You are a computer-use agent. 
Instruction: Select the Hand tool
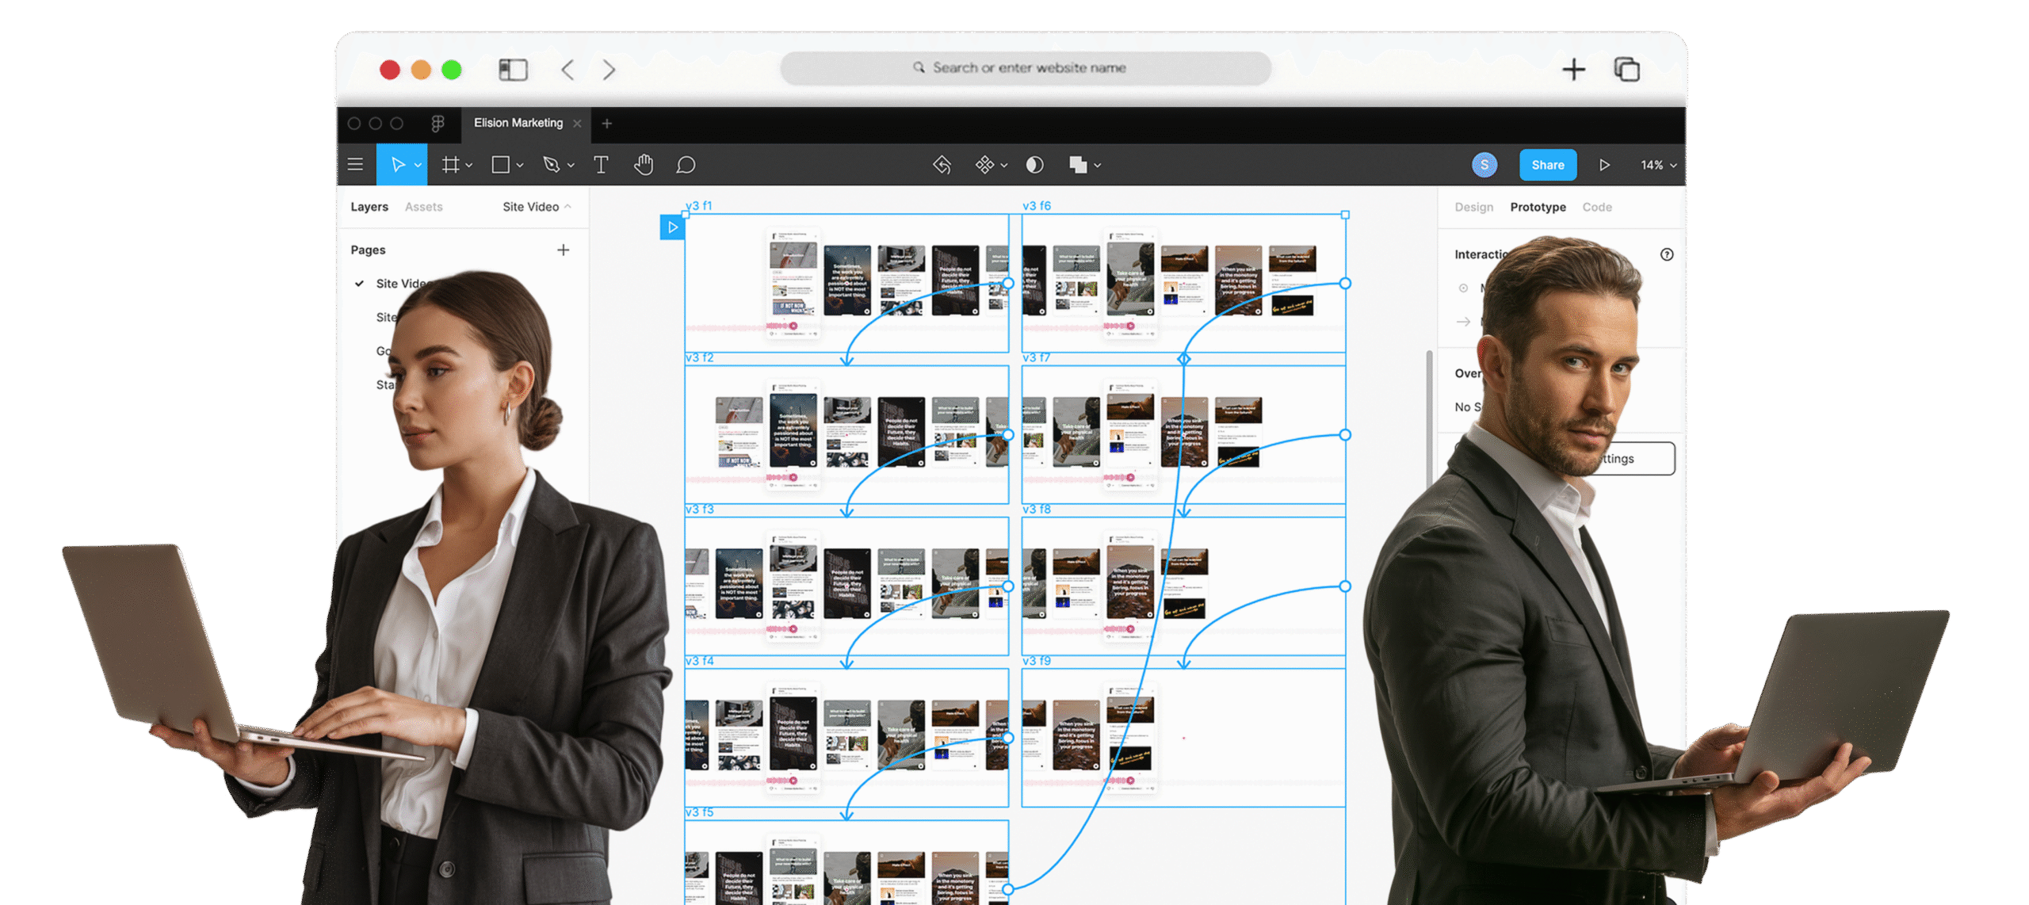(644, 164)
